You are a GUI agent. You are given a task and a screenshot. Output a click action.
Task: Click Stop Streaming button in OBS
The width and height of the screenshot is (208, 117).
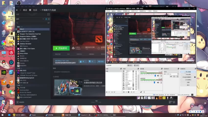tap(188, 72)
